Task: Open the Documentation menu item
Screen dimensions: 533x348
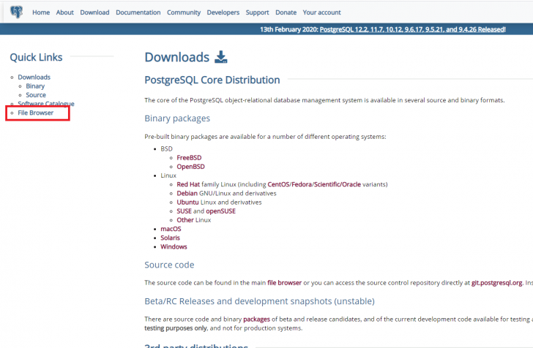Action: (x=138, y=12)
